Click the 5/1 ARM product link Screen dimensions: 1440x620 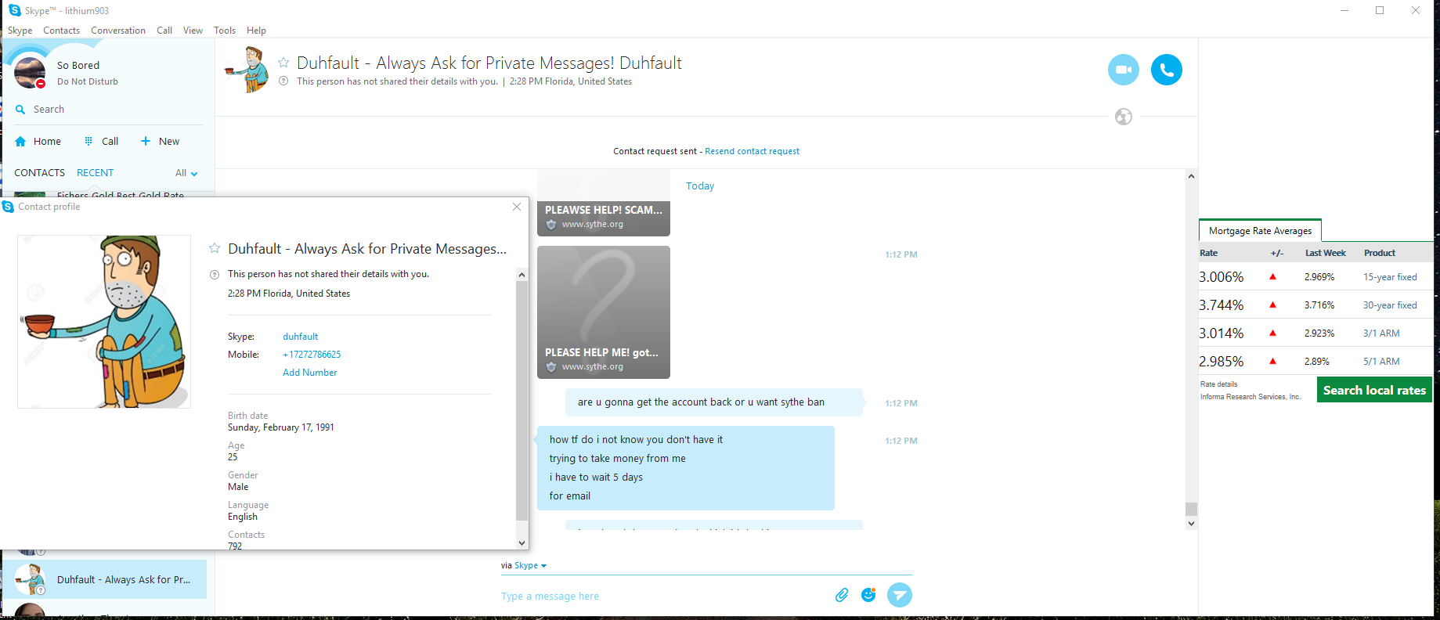(x=1381, y=362)
